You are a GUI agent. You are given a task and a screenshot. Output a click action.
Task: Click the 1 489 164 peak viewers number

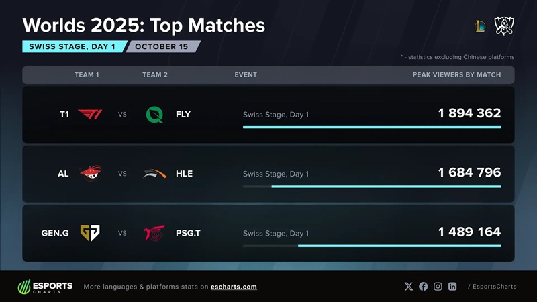point(469,232)
